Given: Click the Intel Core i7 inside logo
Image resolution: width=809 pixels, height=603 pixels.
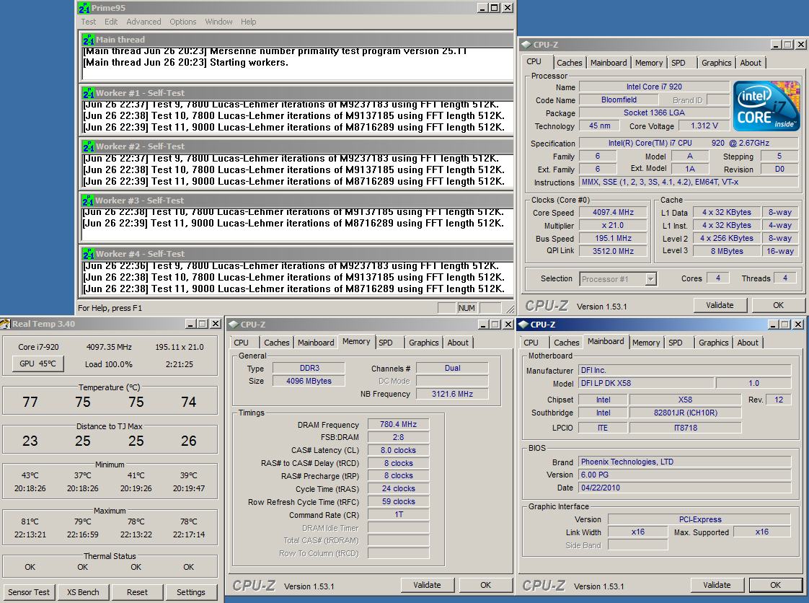Looking at the screenshot, I should click(x=766, y=106).
